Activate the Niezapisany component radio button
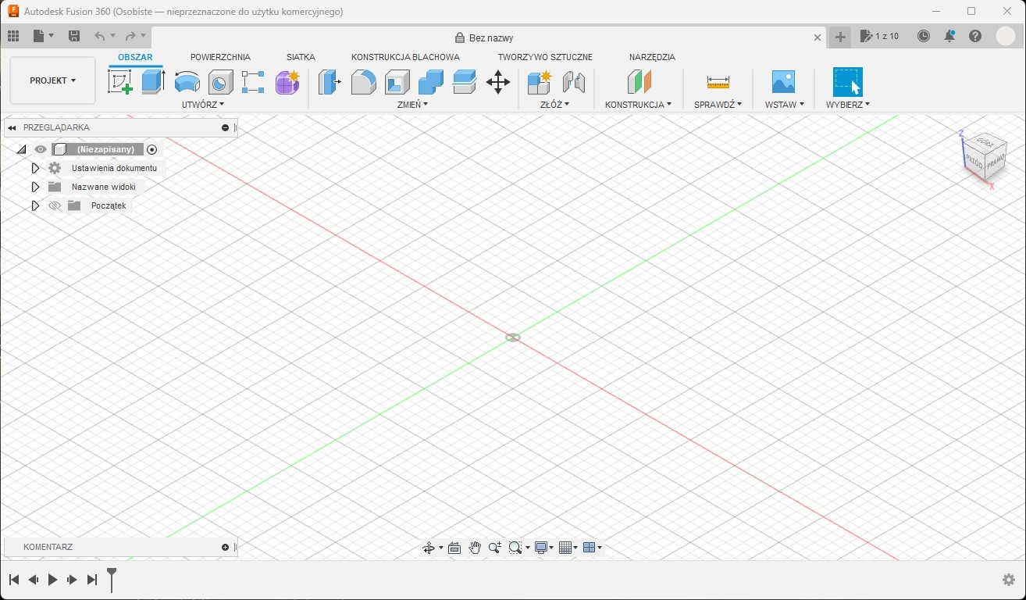Viewport: 1026px width, 600px height. (152, 149)
